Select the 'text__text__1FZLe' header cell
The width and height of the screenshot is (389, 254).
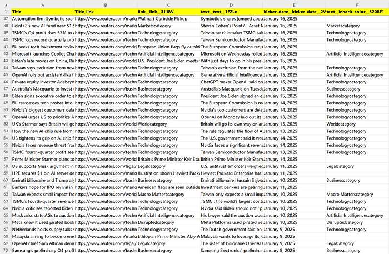tap(232, 12)
